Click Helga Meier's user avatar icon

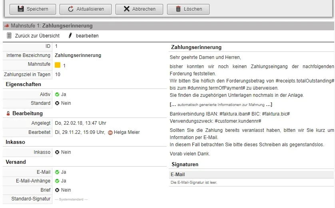click(110, 132)
